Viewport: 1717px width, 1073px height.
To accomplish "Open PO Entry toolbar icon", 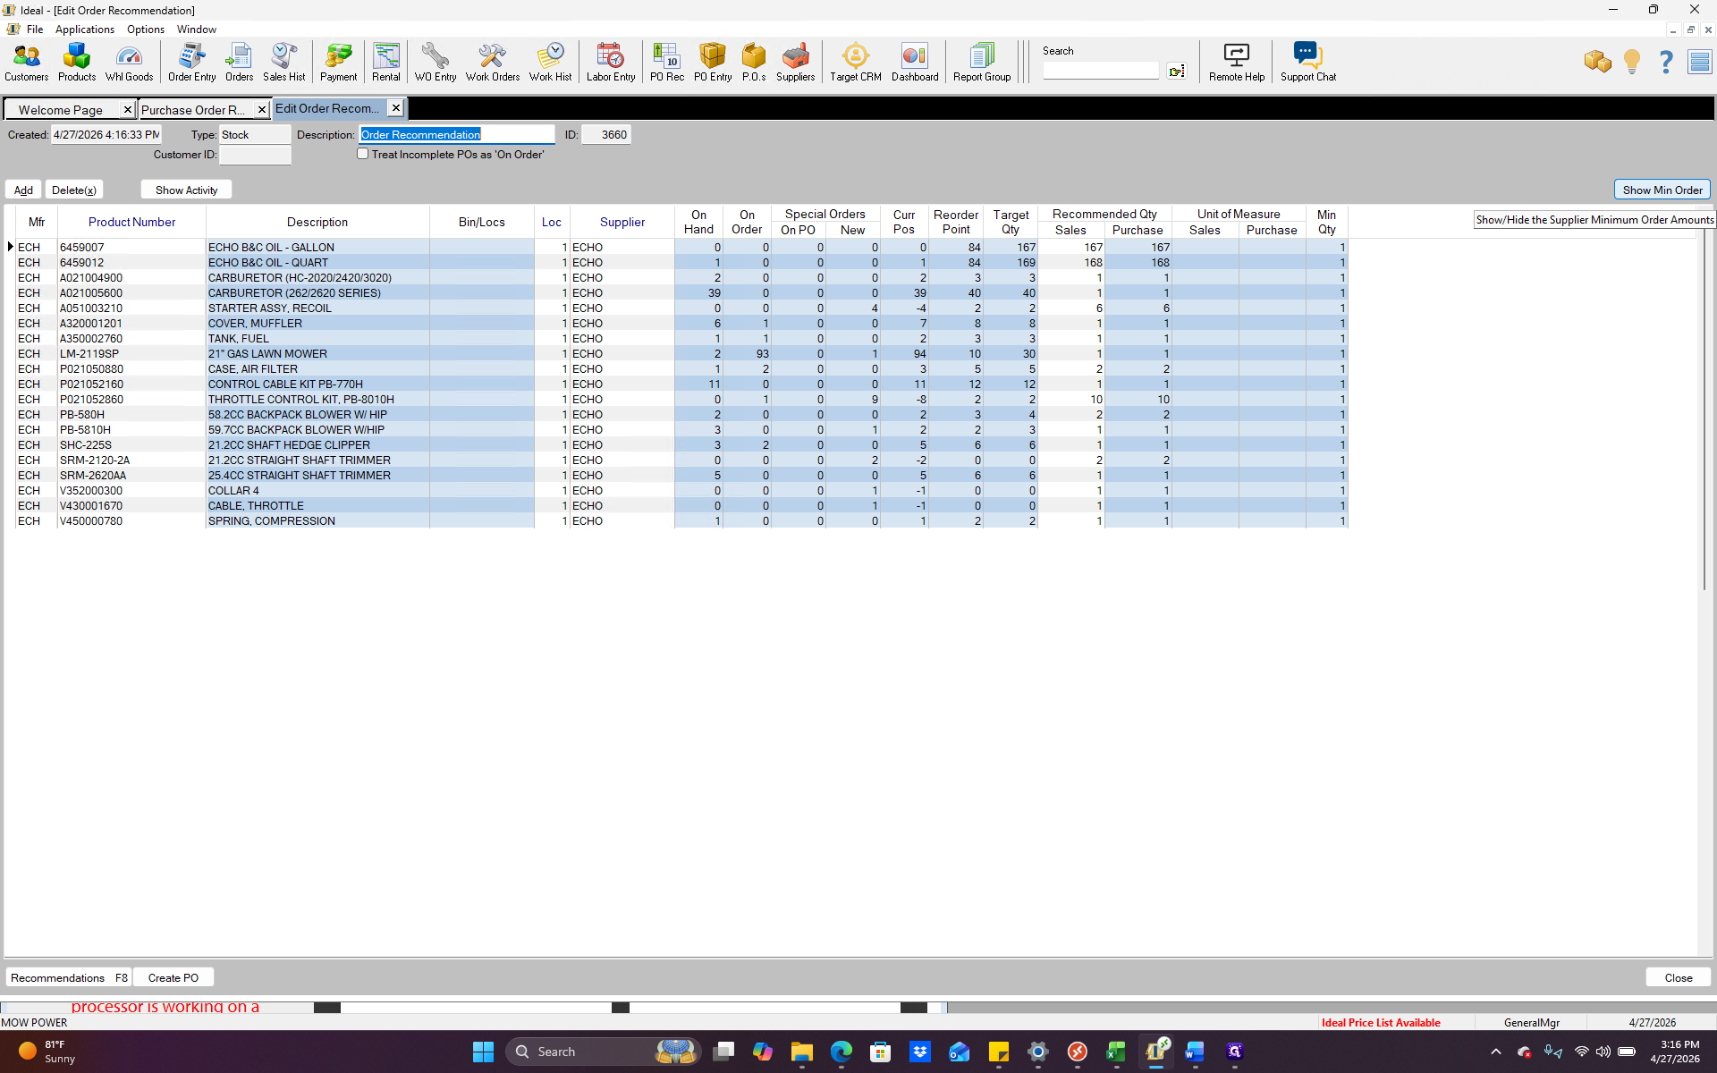I will [713, 63].
